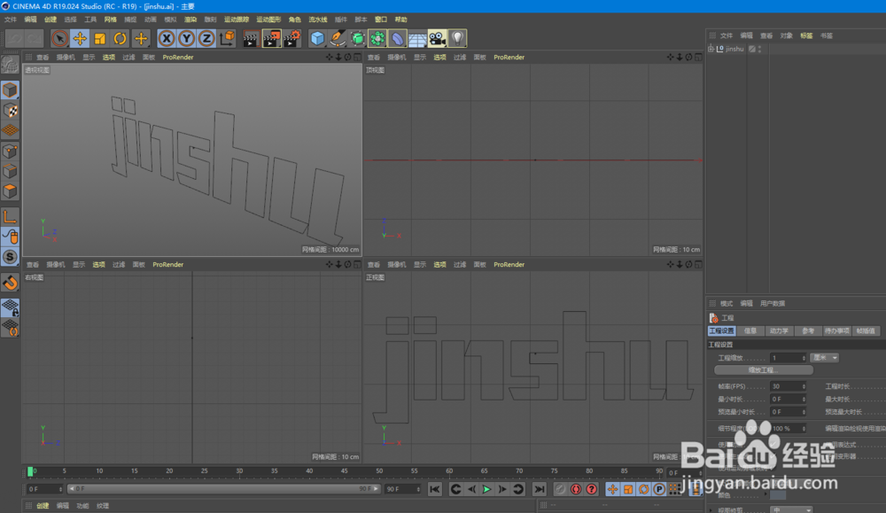The width and height of the screenshot is (886, 513).
Task: Open the Floor environment objects icon
Action: 417,38
